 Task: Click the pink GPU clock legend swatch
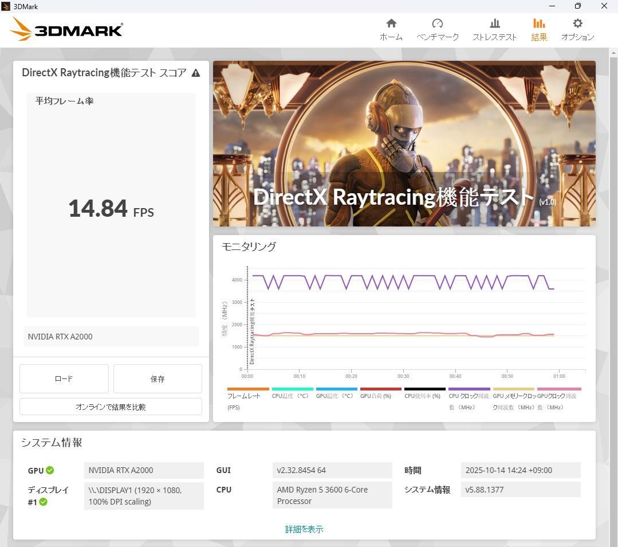[x=558, y=389]
